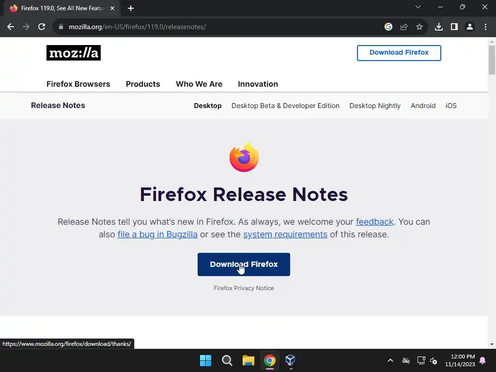Click the cloud sync tray icon

pos(406,360)
